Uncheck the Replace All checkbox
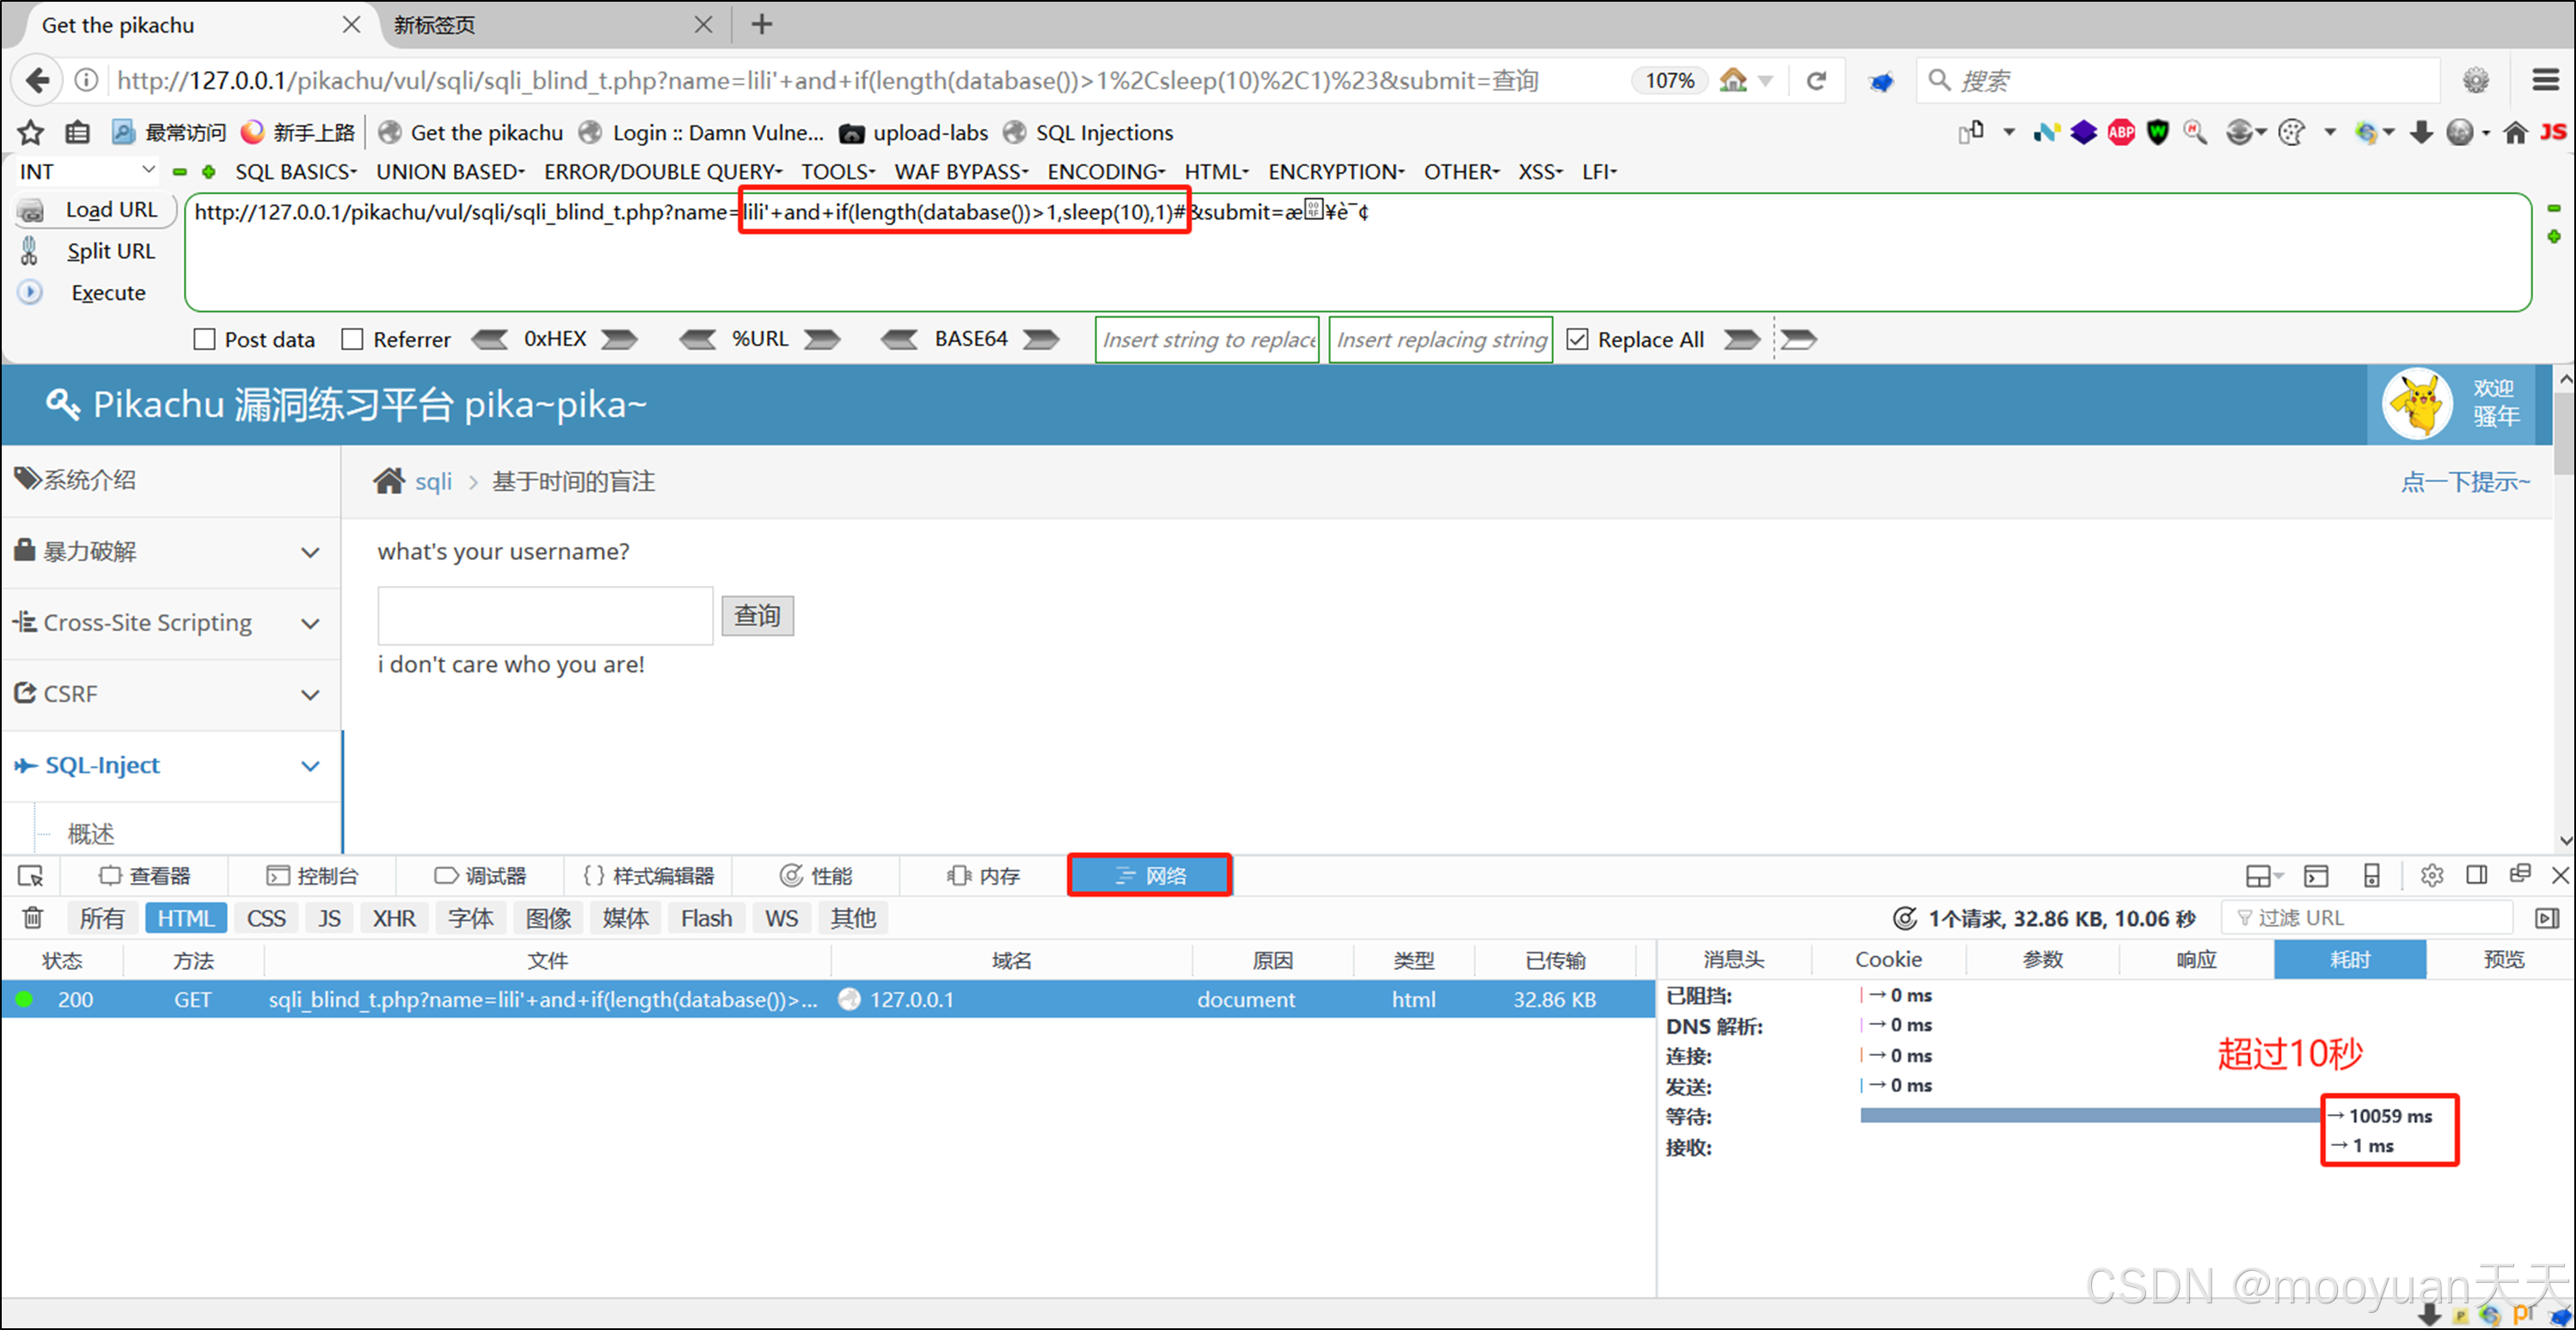The width and height of the screenshot is (2576, 1330). 1577,339
